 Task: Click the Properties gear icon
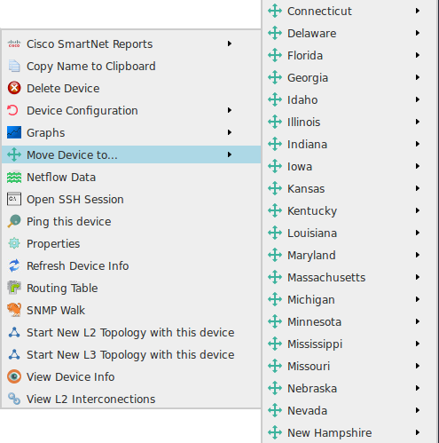(x=14, y=243)
